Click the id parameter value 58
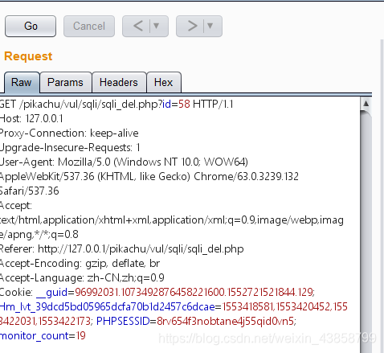Viewport: 384px width, 353px height. tap(184, 104)
